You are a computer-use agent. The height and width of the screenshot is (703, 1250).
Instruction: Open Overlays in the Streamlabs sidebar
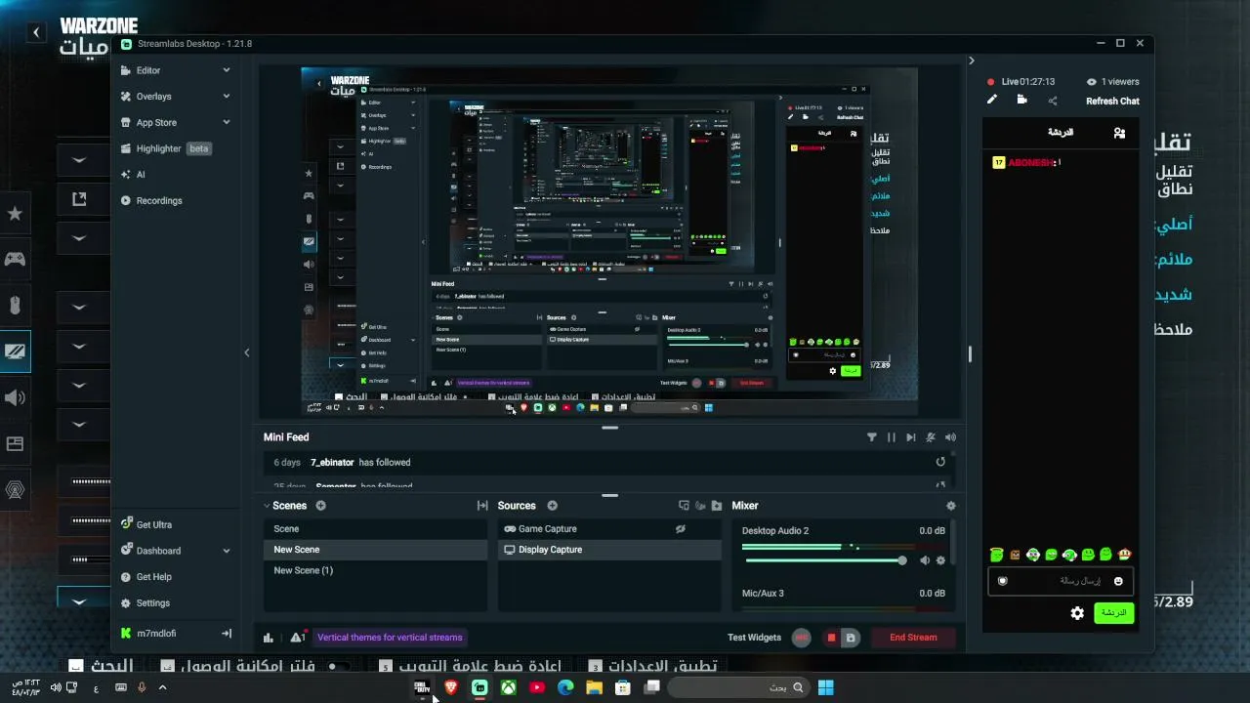coord(153,97)
